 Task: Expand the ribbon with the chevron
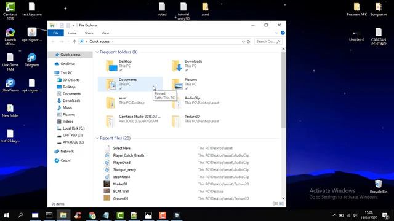(276, 33)
